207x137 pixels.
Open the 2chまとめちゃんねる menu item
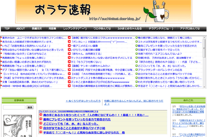[x=130, y=29]
